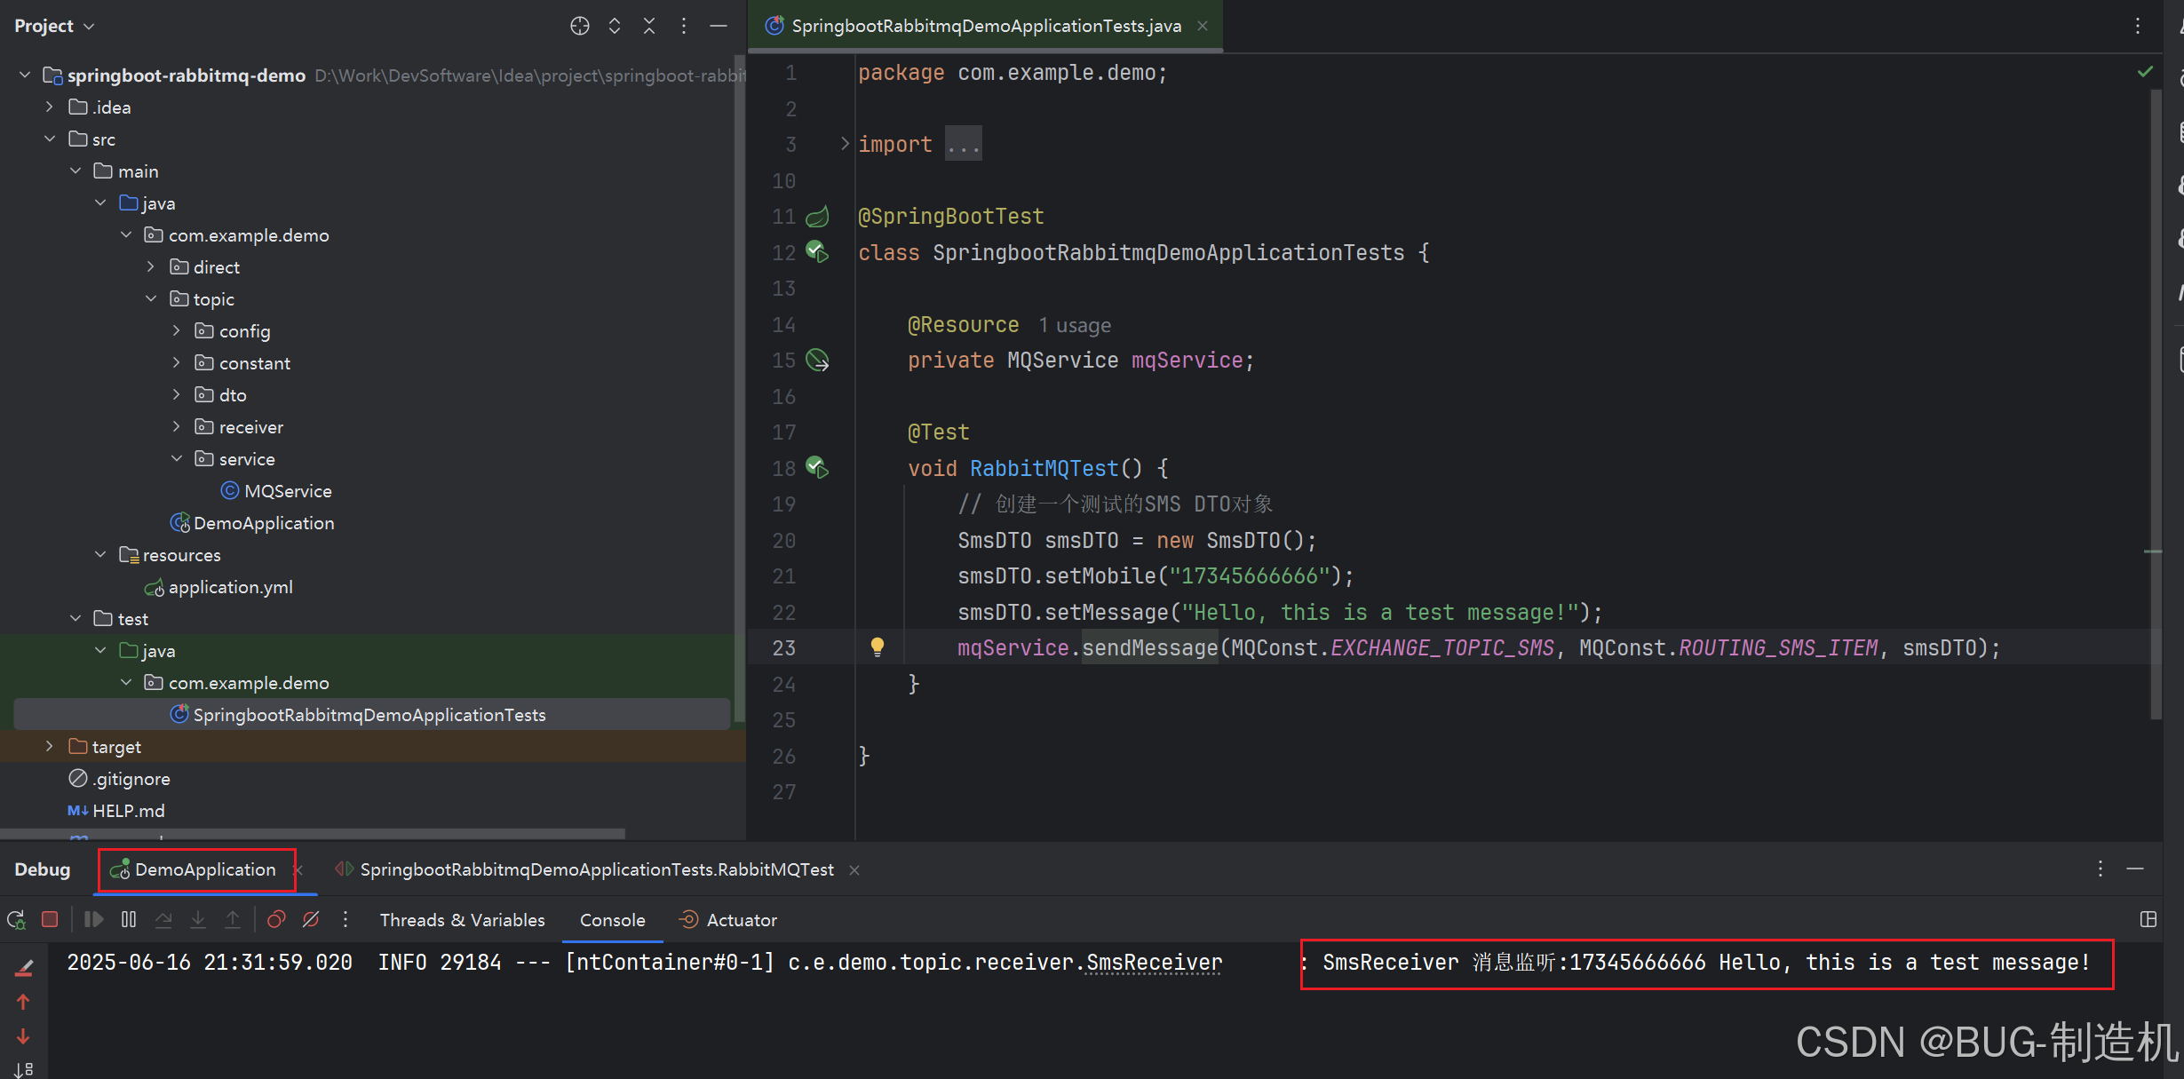Screen dimensions: 2184x1079
Task: Close the RabbitMQTest debug tab
Action: (x=854, y=869)
